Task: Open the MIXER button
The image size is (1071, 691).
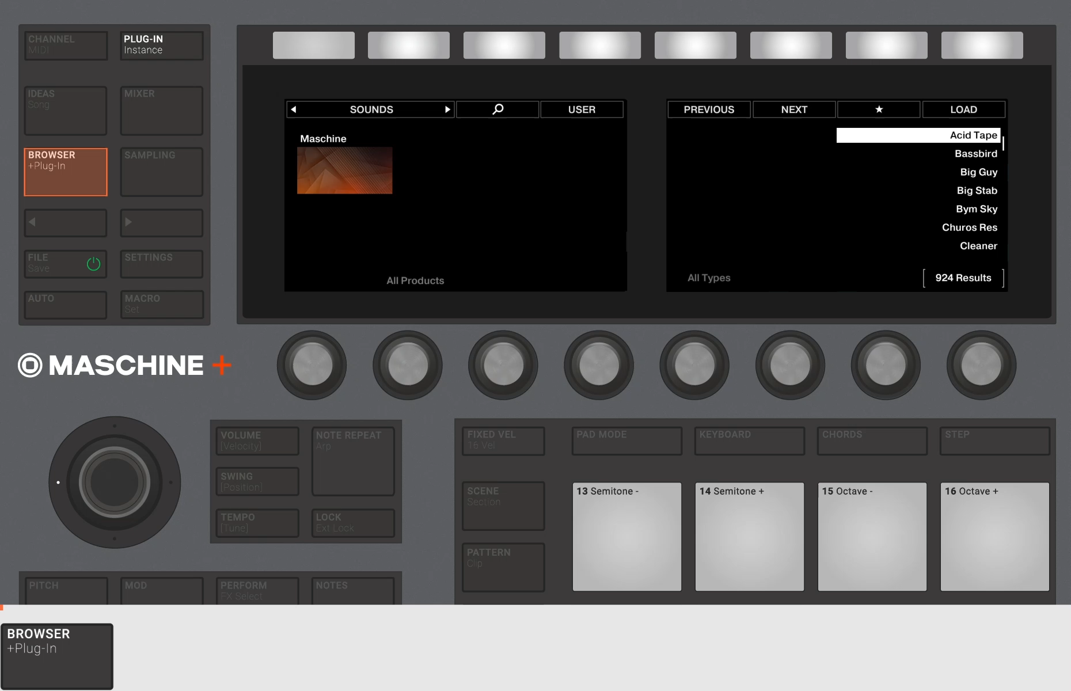Action: point(162,111)
